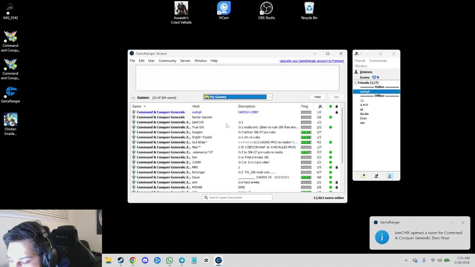Viewport: 475px width, 267px height.
Task: Collapse the Games list section arrow
Action: (x=133, y=98)
